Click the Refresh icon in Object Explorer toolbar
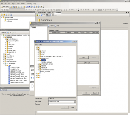Screen dimensions: 130x115 (x=13, y=32)
